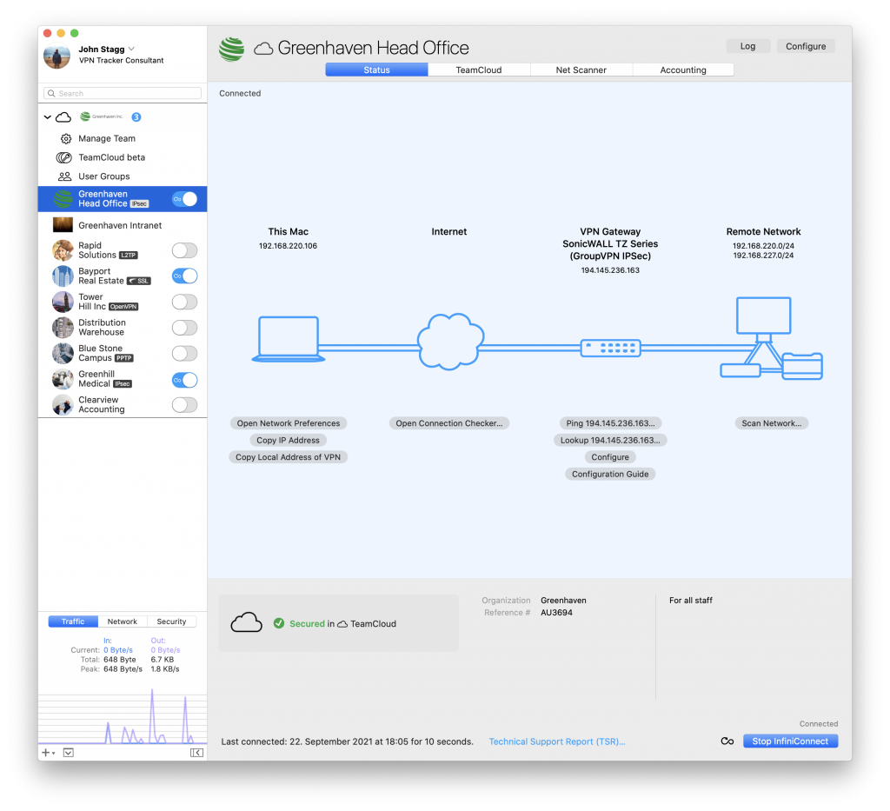Click the Rapid Solutions connection icon

point(63,250)
